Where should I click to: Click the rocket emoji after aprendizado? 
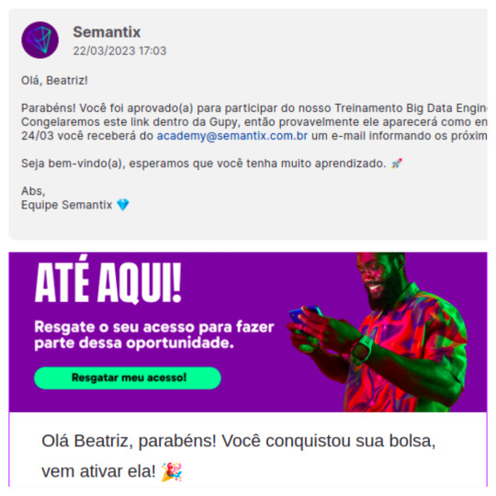[x=397, y=163]
